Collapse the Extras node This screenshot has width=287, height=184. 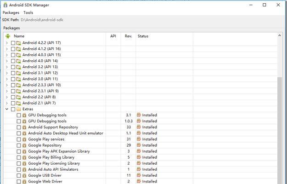(7, 109)
